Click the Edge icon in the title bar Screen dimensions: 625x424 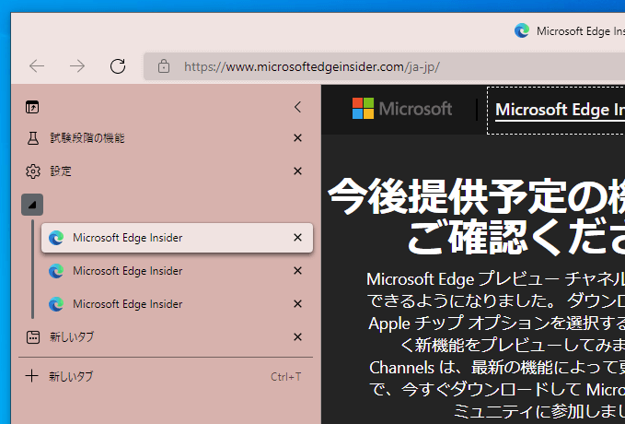[522, 30]
